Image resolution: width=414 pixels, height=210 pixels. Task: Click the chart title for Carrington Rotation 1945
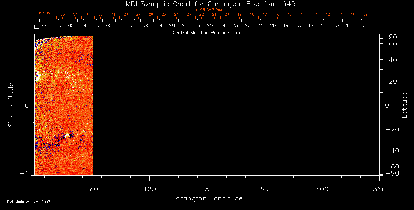[x=207, y=4]
